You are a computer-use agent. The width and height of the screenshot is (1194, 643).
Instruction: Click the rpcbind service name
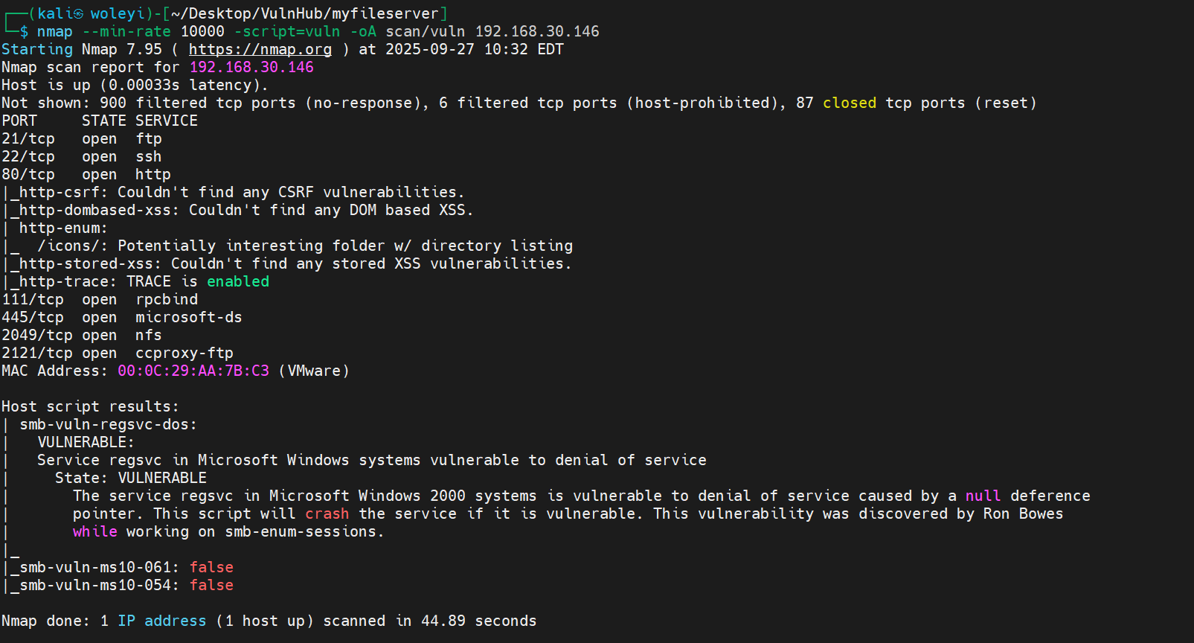(167, 299)
